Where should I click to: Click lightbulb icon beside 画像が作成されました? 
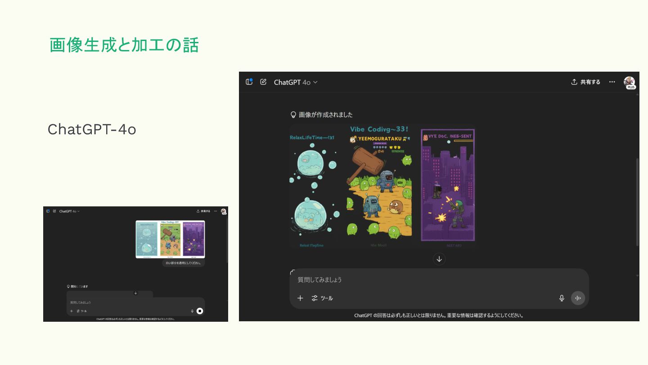click(293, 115)
